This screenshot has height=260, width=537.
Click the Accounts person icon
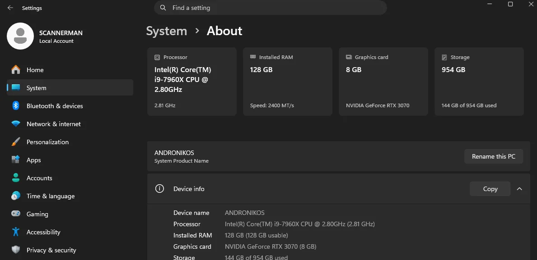tap(16, 178)
